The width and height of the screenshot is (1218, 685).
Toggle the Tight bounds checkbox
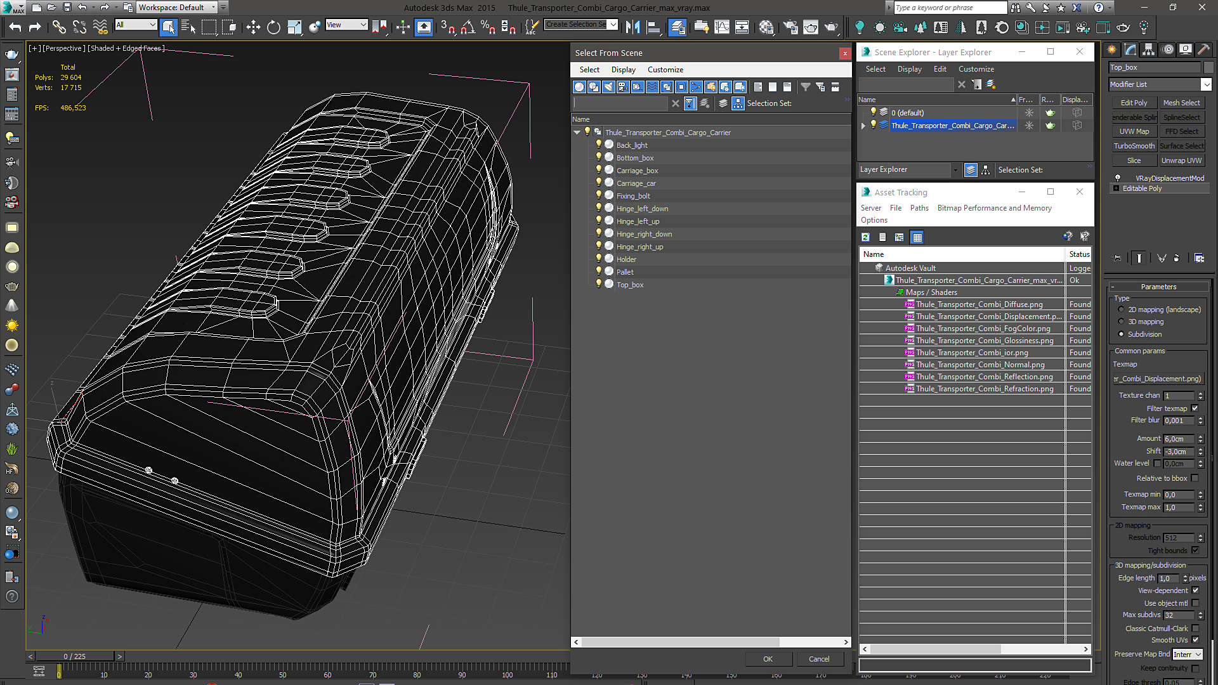point(1195,551)
